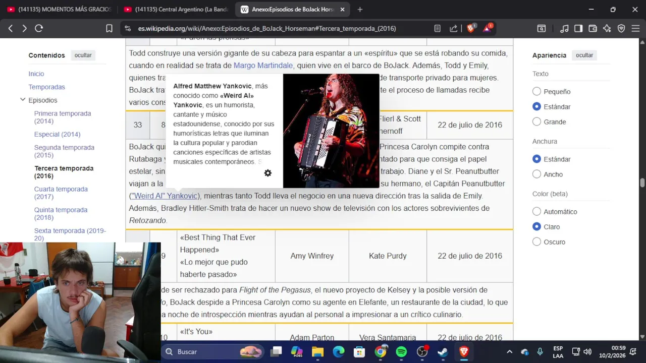This screenshot has height=363, width=646.
Task: Click the page vertical scrollbar thumb
Action: 642,183
